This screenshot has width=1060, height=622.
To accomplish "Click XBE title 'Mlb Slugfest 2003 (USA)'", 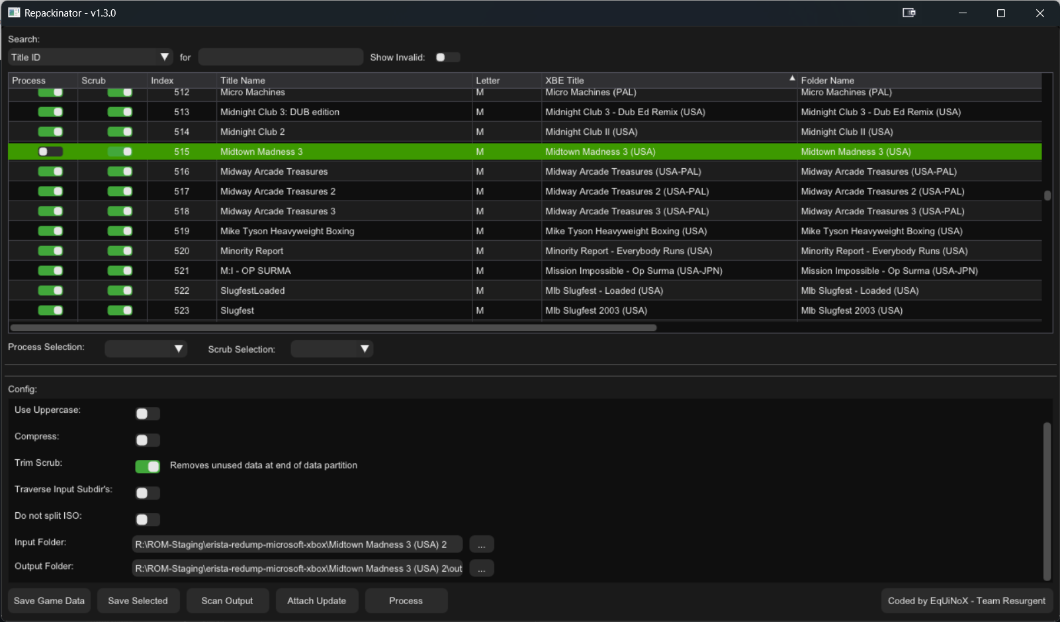I will (596, 310).
